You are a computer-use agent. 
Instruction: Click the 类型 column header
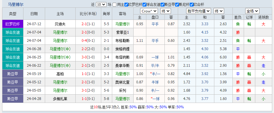13,14
